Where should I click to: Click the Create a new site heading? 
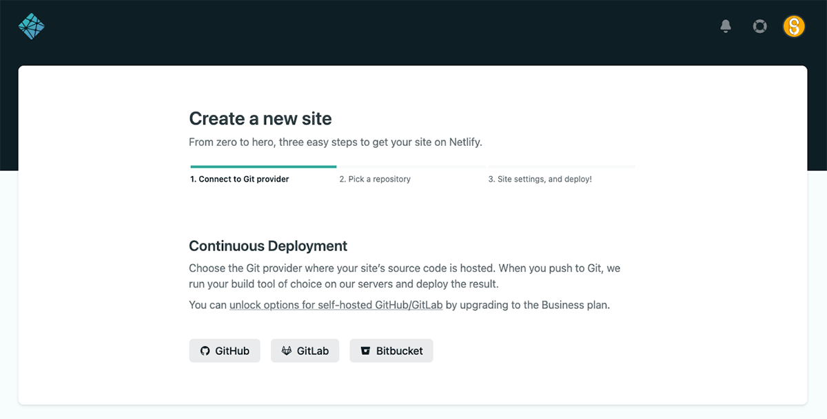click(261, 118)
